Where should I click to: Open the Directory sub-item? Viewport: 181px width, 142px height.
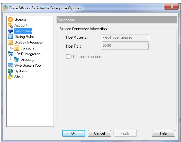(x=27, y=60)
